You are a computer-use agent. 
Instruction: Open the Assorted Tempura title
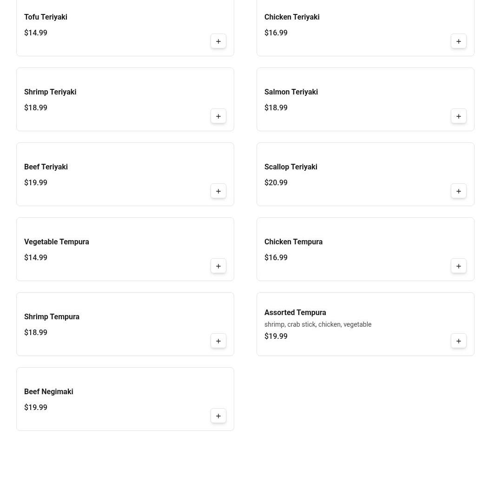coord(295,312)
